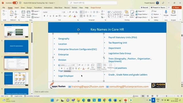Click the Reuse Slides icon
Image resolution: width=183 pixels, height=103 pixels.
coord(28,12)
